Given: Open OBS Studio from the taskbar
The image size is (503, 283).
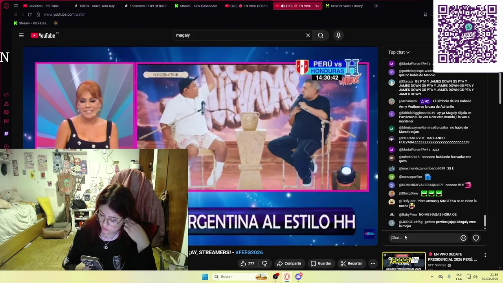Looking at the screenshot, I should point(275,277).
